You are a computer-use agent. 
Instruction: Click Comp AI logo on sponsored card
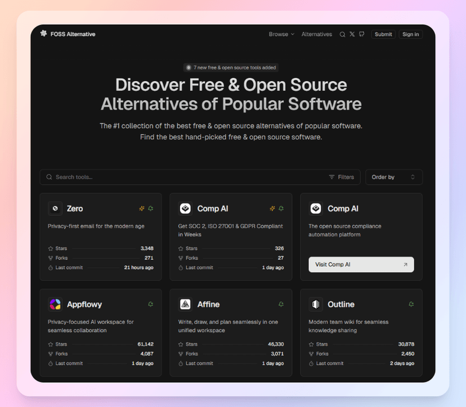click(x=316, y=208)
